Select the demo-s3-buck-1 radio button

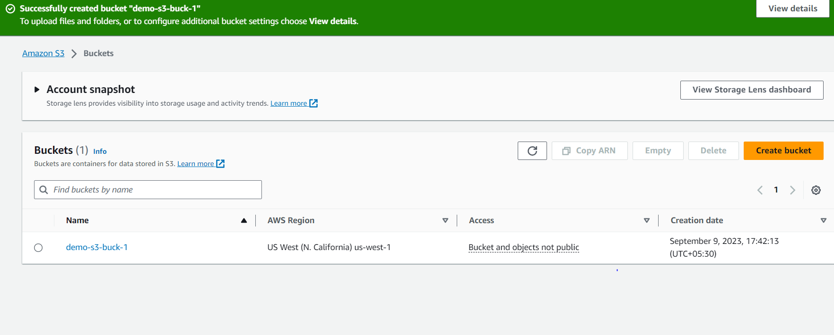[38, 248]
